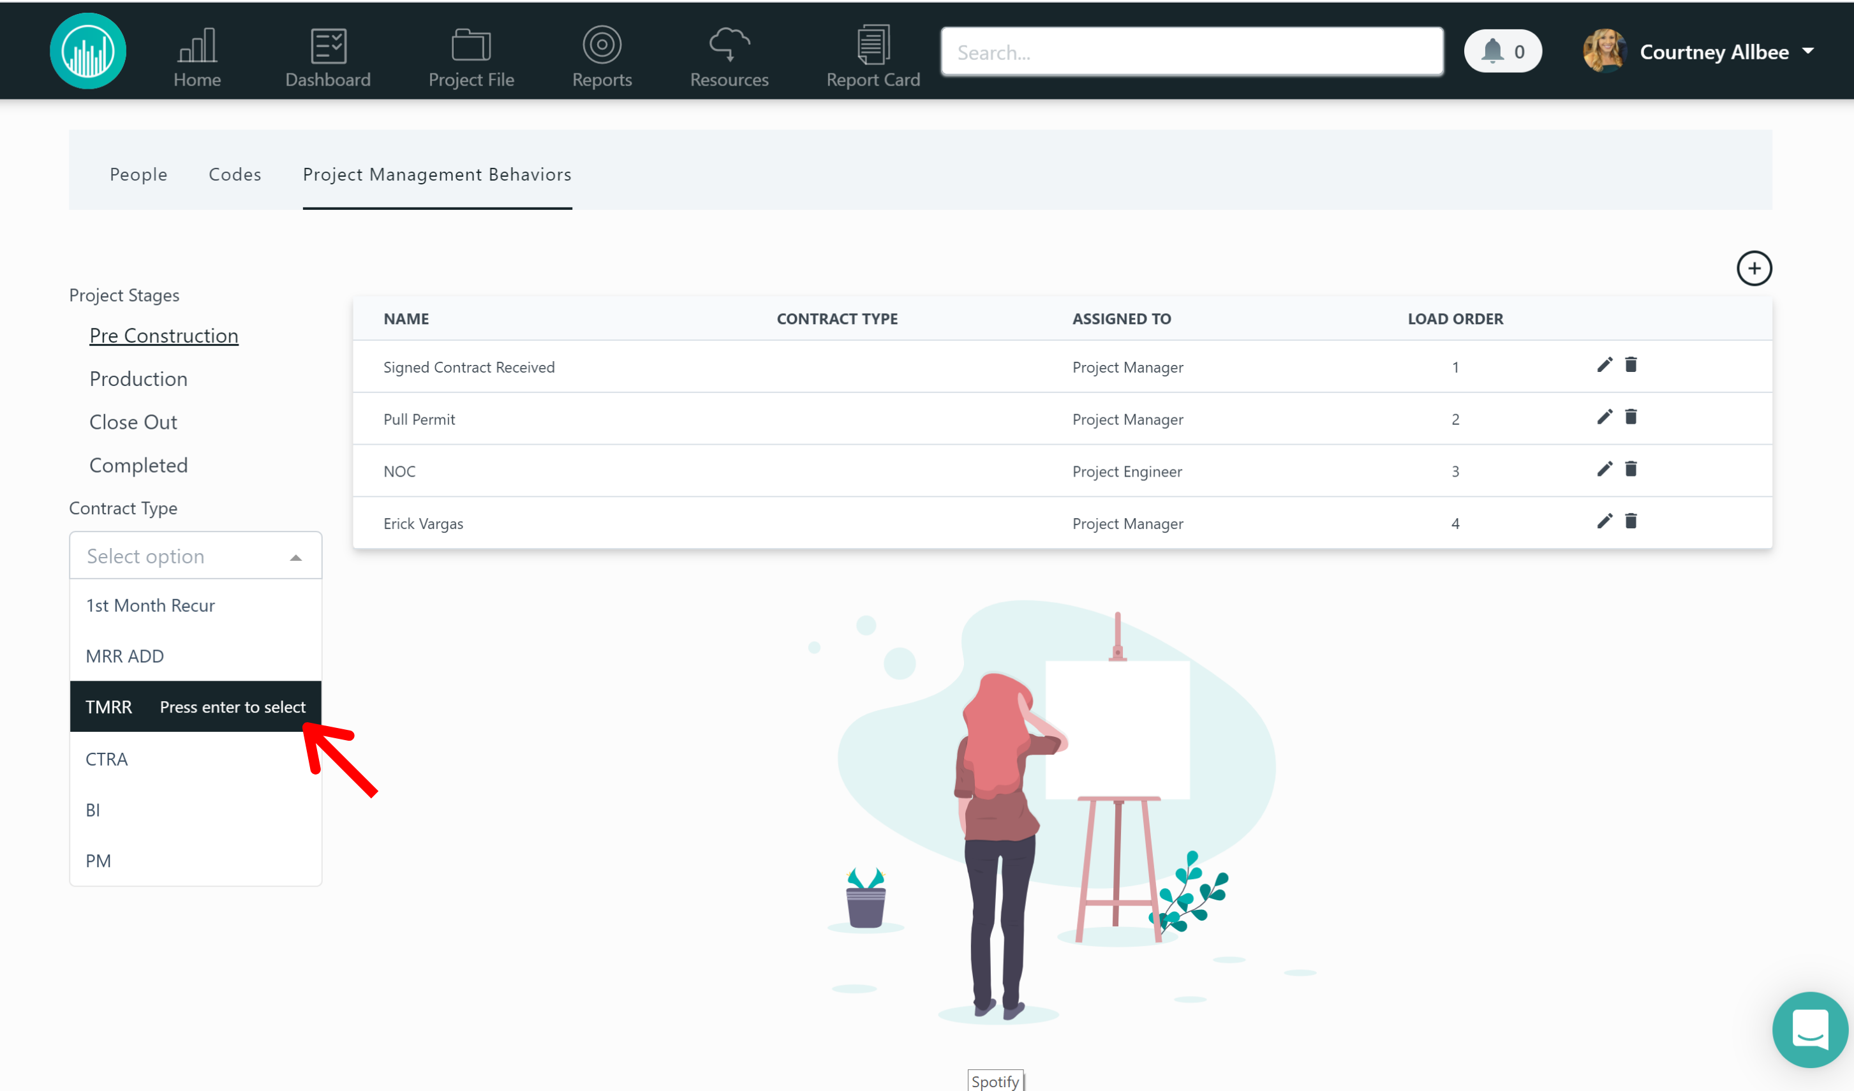Image resolution: width=1854 pixels, height=1091 pixels.
Task: Open the Resources cloud icon
Action: 729,44
